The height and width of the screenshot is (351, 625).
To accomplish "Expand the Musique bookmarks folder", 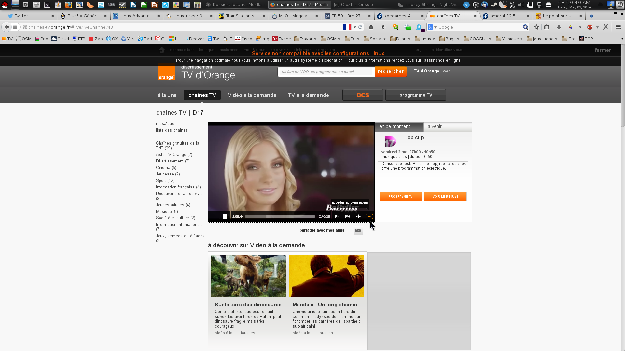I will click(509, 39).
